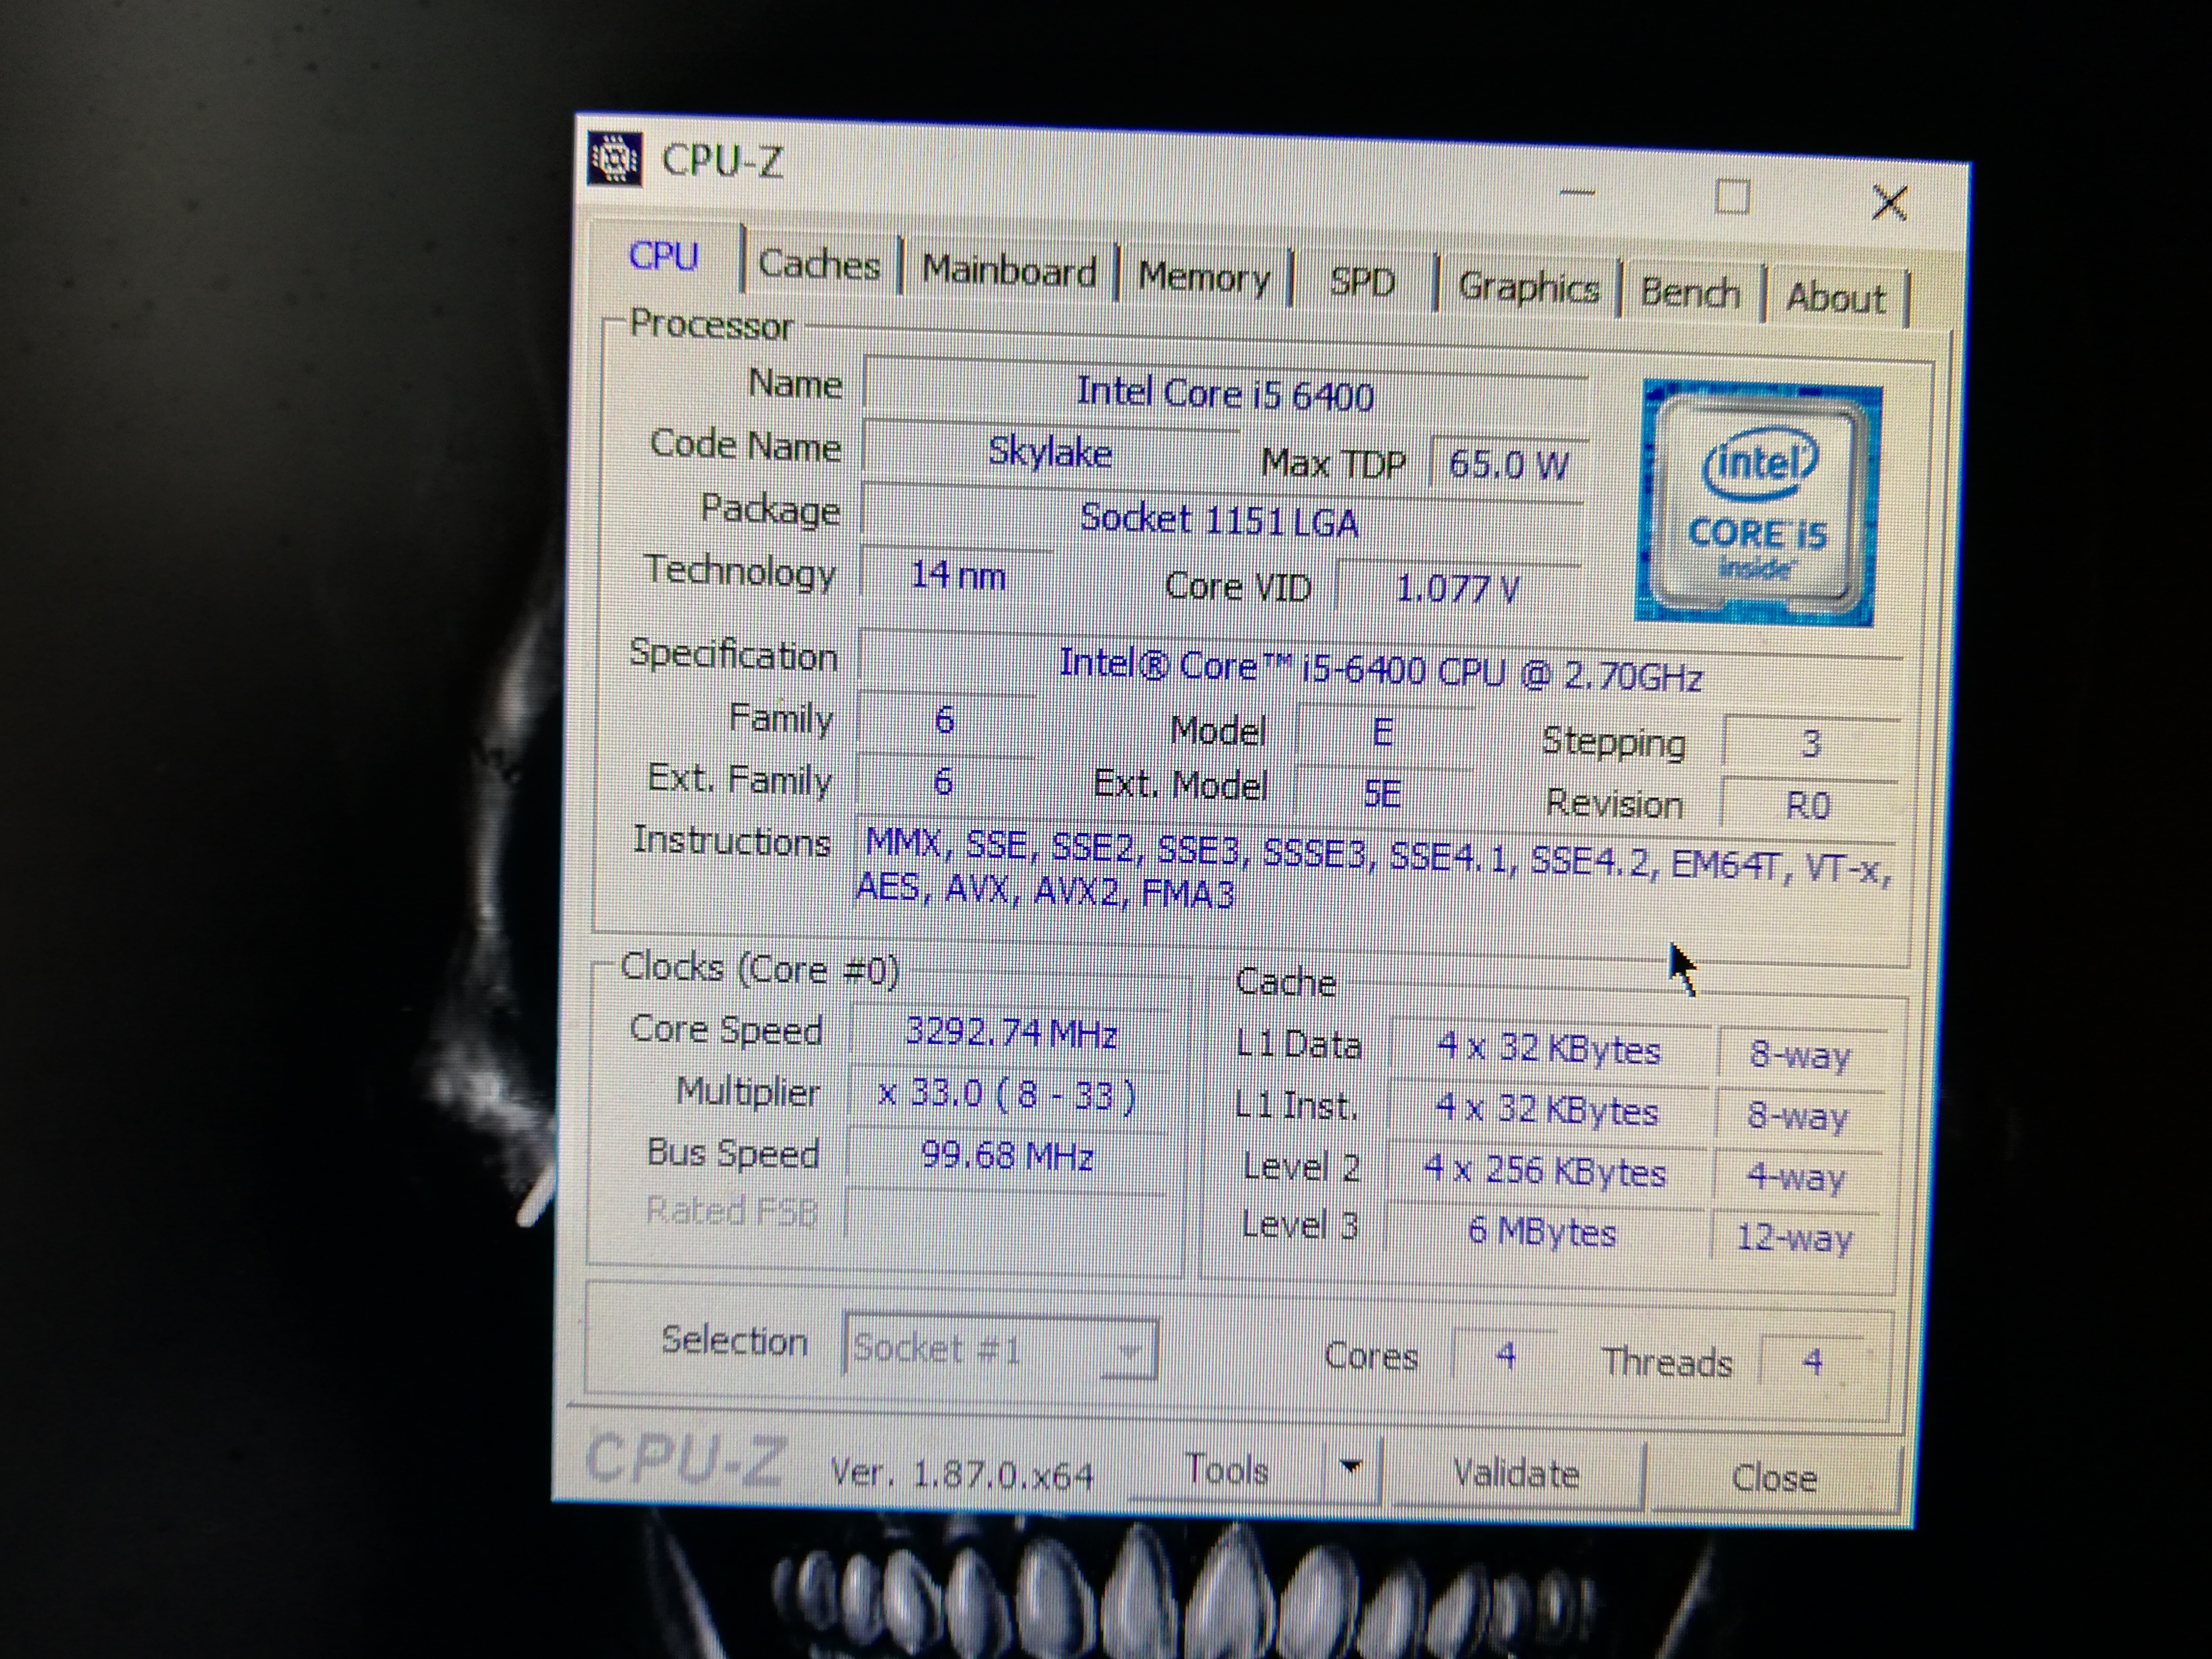Viewport: 2212px width, 1659px height.
Task: Switch to the Memory tab
Action: 1203,277
